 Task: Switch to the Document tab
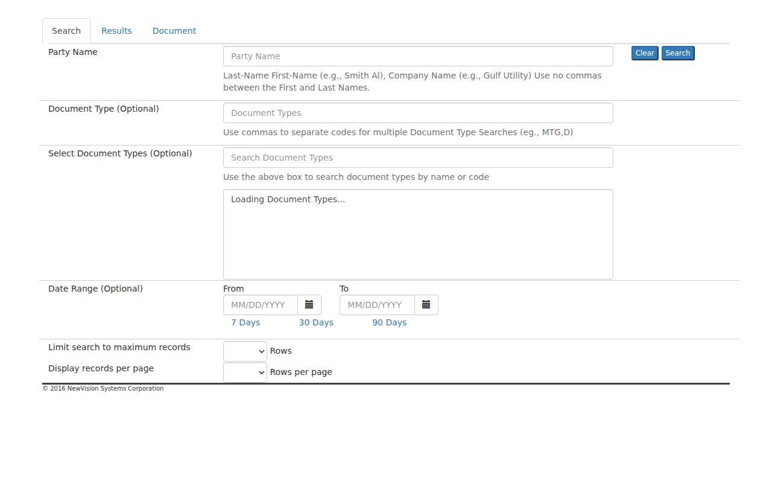(174, 31)
